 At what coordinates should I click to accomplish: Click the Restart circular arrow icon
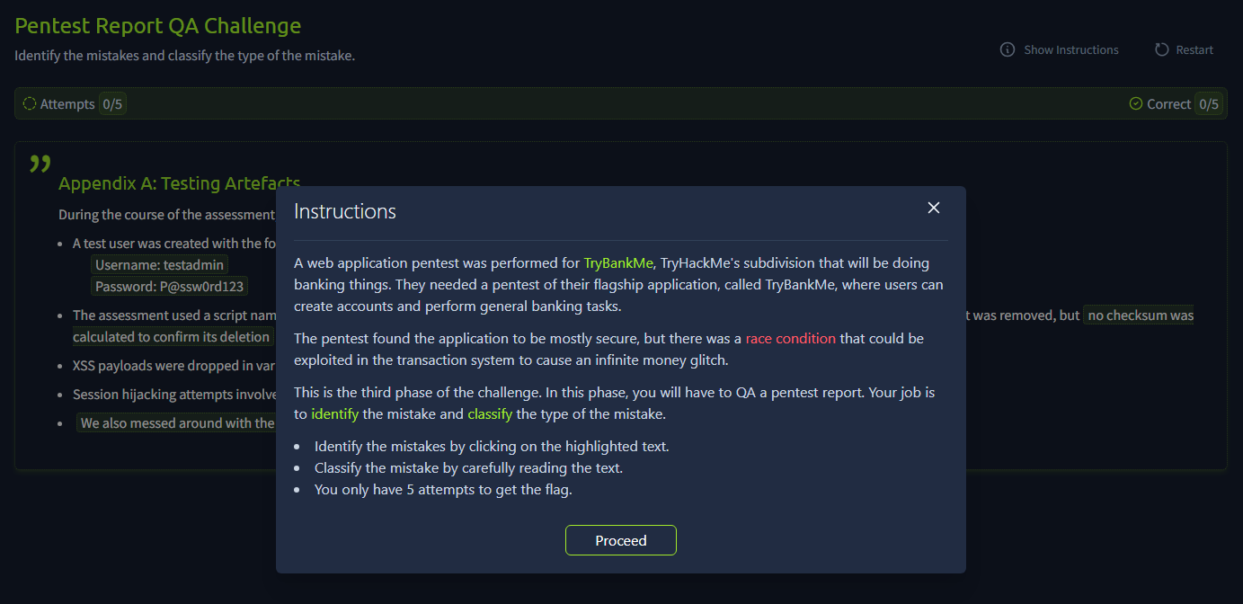click(1162, 49)
